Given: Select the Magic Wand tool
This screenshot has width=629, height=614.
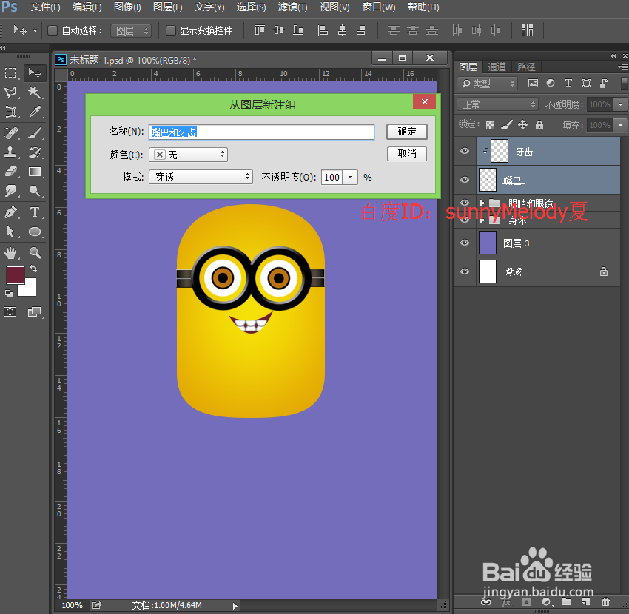Looking at the screenshot, I should 35,92.
